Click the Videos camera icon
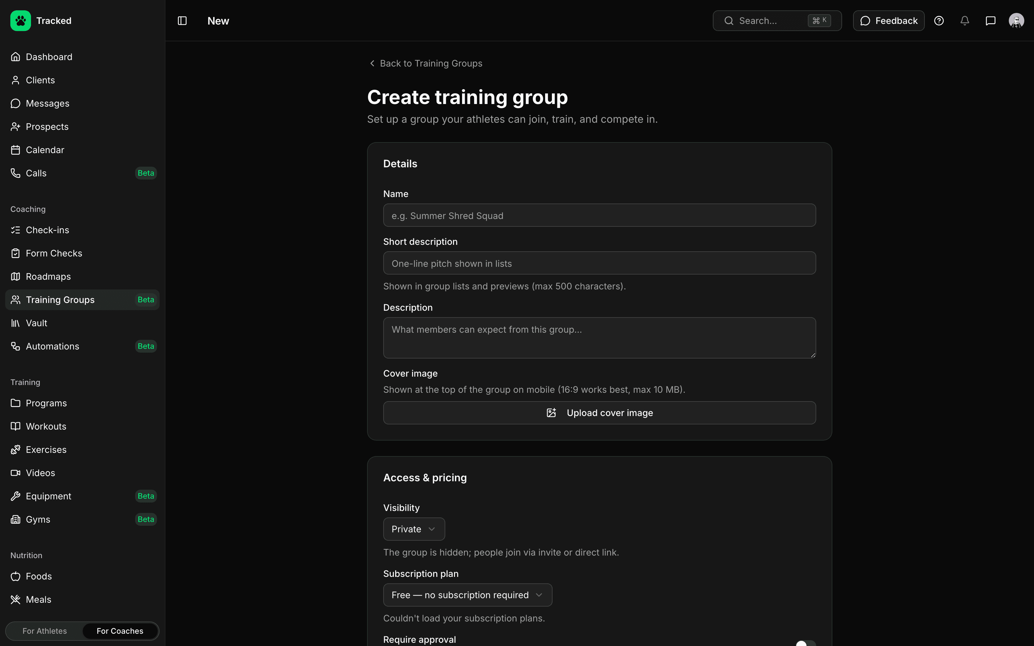The width and height of the screenshot is (1034, 646). click(16, 473)
